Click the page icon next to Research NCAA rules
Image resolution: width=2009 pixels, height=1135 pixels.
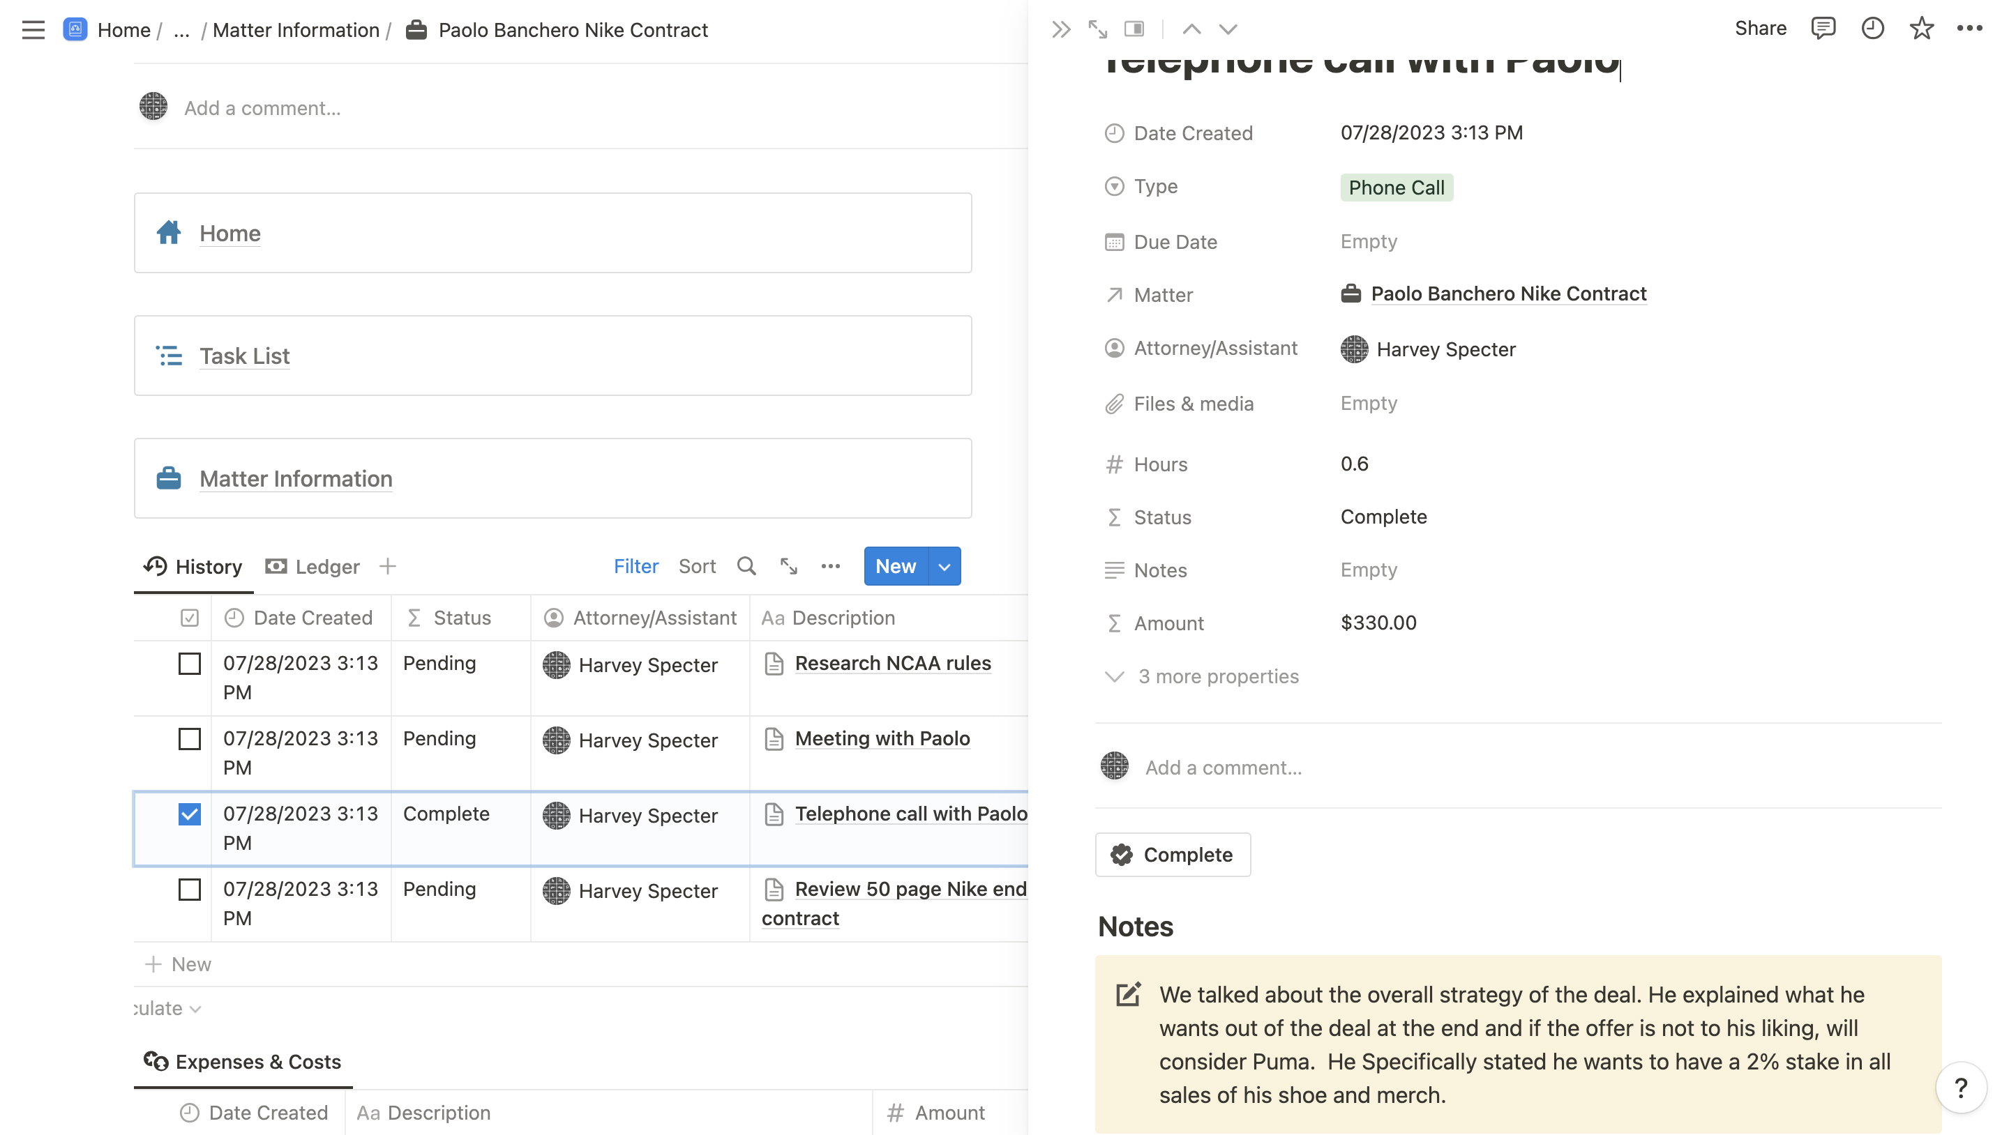(774, 664)
